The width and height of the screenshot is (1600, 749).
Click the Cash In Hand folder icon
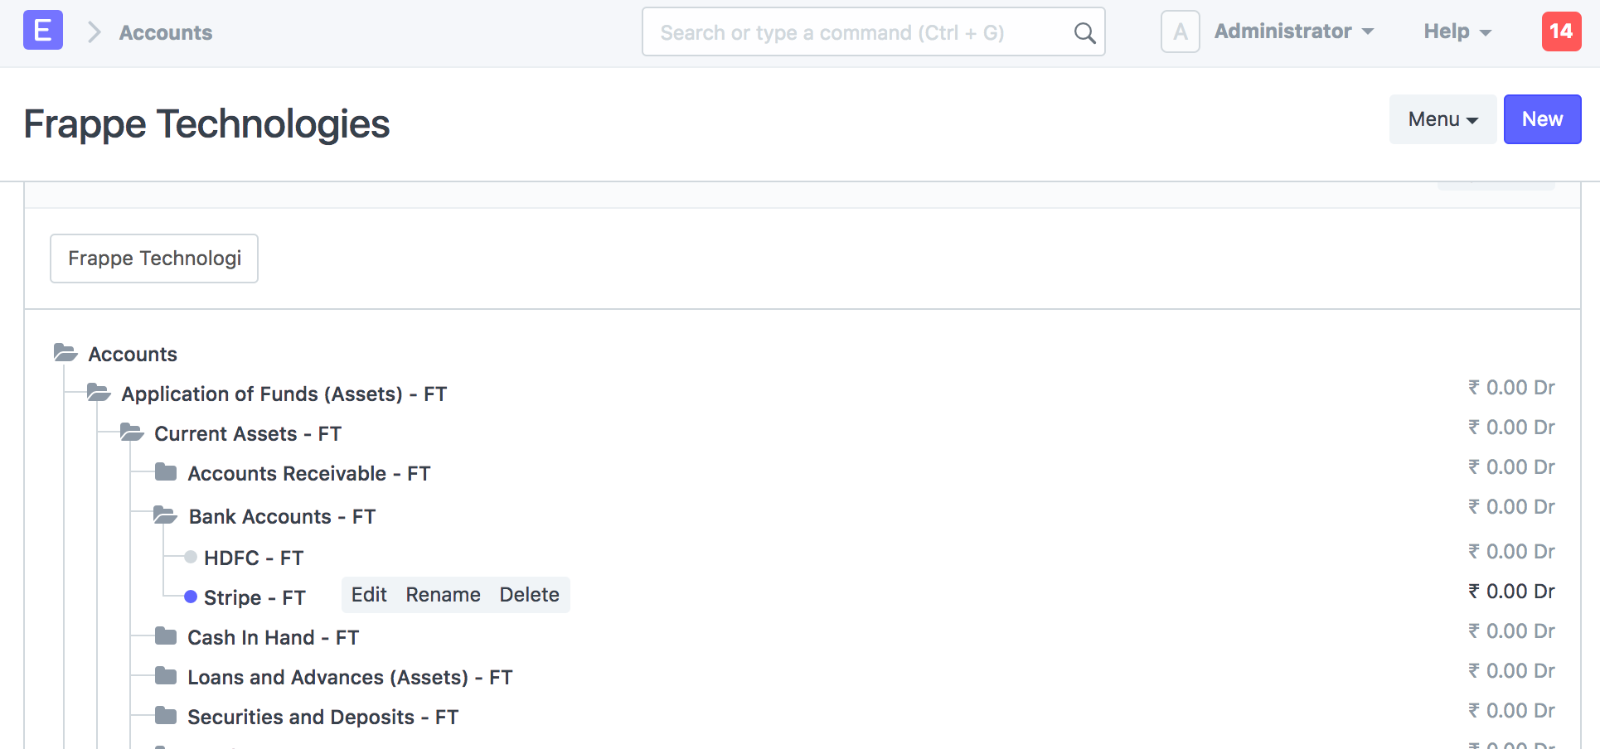tap(166, 636)
